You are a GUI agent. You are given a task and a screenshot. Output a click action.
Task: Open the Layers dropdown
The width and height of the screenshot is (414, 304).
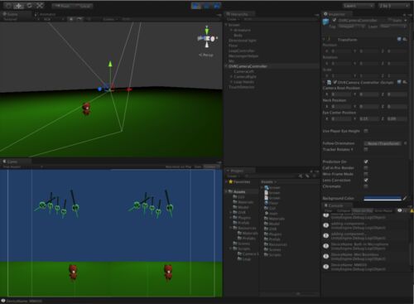click(x=359, y=6)
